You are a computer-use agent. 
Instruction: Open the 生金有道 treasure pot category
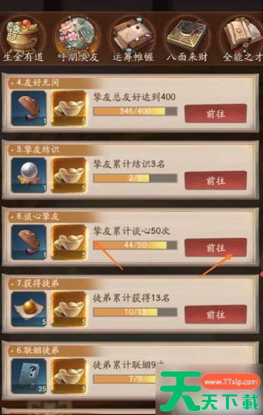coord(23,39)
